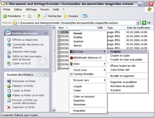Open the Outils menu
The height and width of the screenshot is (118, 155).
pos(56,10)
